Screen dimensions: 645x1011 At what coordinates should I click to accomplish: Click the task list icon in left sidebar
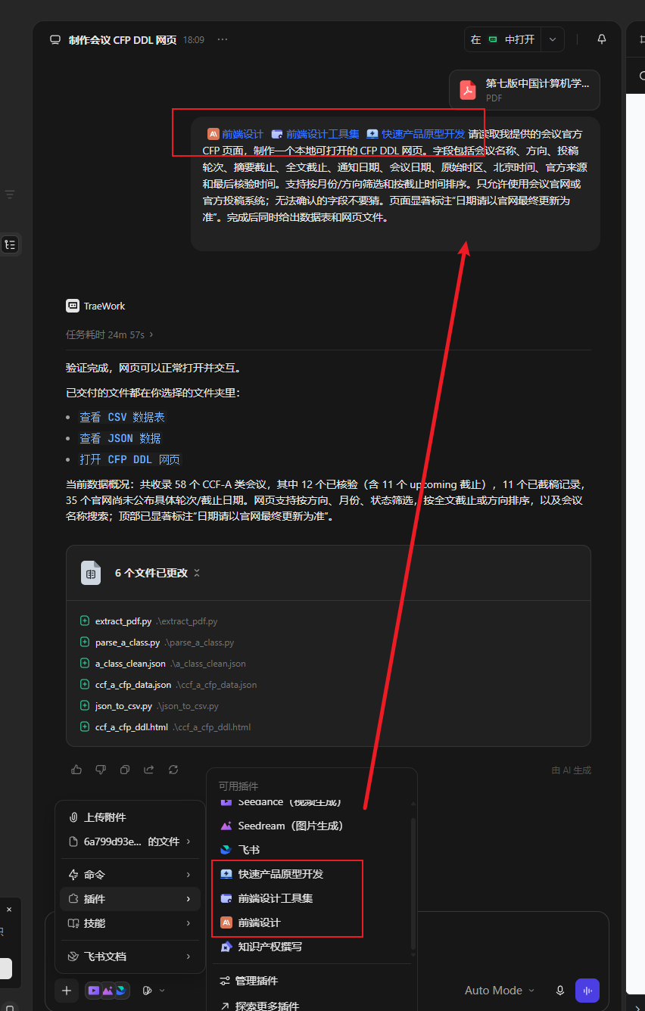10,244
